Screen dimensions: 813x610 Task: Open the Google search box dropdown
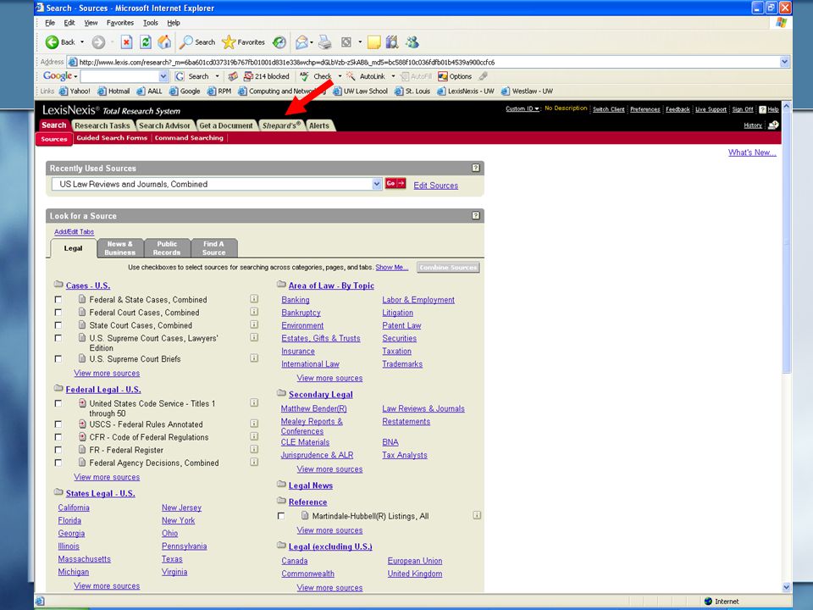pyautogui.click(x=163, y=76)
